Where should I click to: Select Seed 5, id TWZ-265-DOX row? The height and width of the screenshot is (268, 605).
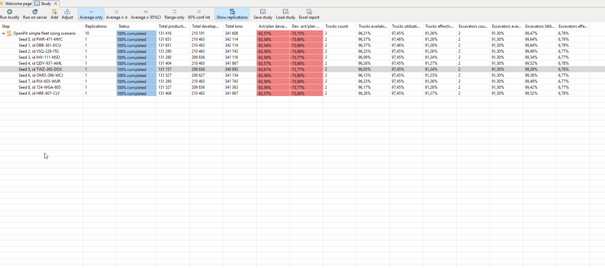click(302, 69)
